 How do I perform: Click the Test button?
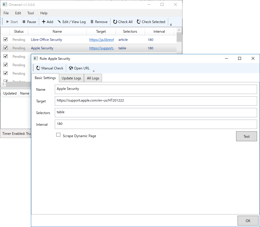246,136
